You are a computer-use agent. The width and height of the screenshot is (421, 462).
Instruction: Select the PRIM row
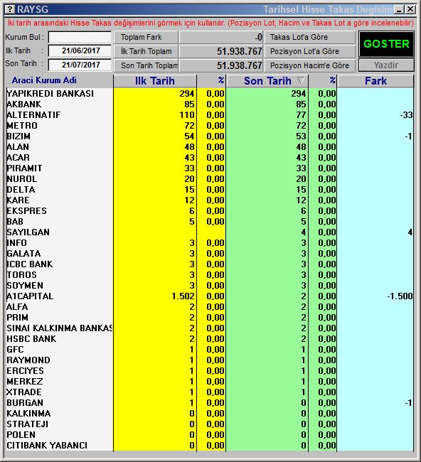(210, 318)
